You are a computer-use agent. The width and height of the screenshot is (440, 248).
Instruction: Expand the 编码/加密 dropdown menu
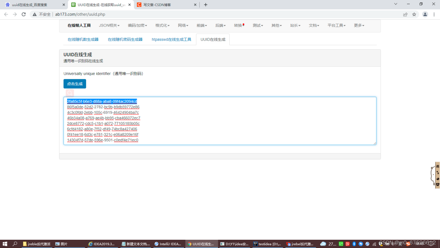pyautogui.click(x=137, y=25)
